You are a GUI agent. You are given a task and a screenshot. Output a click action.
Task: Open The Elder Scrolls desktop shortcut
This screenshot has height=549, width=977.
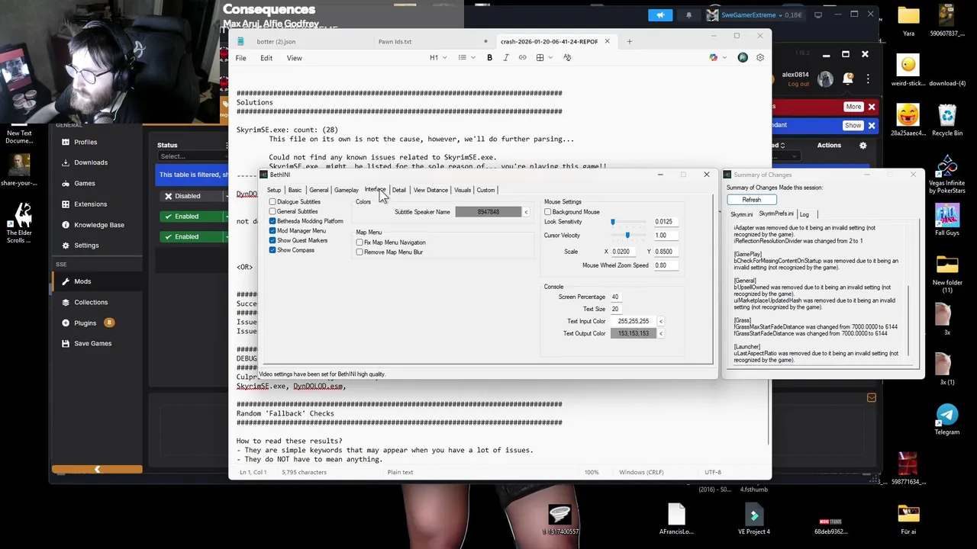pos(19,223)
